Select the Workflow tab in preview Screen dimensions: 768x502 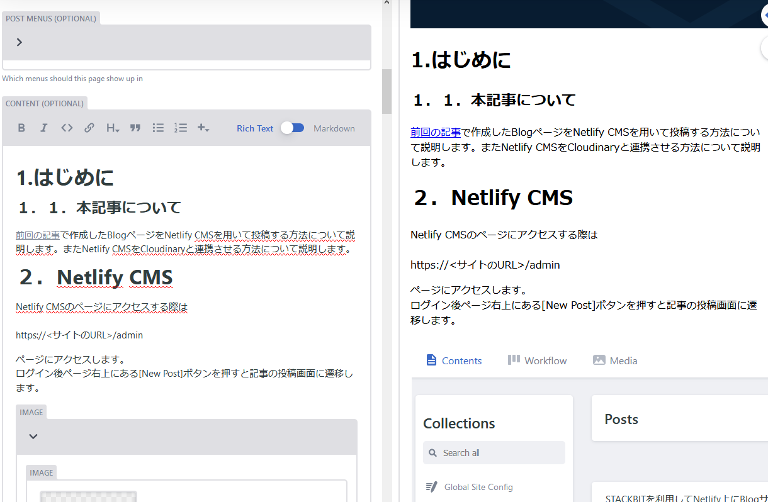538,360
